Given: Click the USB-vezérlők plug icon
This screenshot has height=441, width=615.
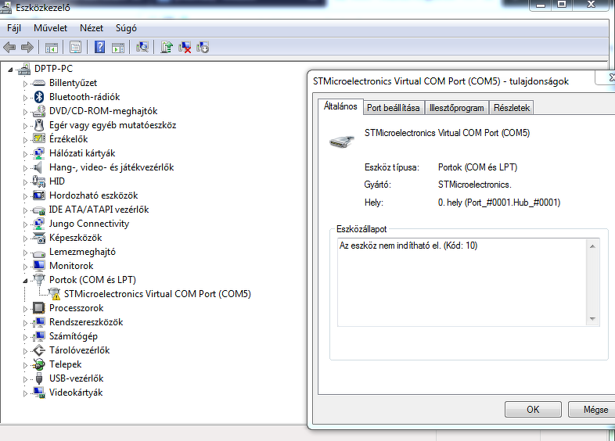Looking at the screenshot, I should (x=39, y=378).
